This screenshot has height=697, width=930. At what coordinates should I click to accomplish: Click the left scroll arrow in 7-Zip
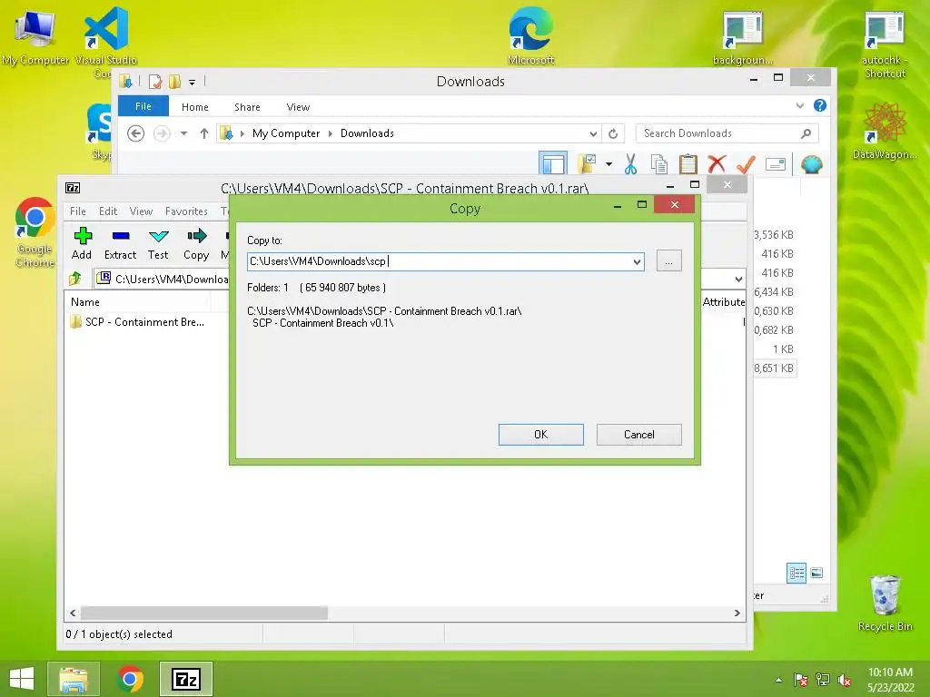73,613
